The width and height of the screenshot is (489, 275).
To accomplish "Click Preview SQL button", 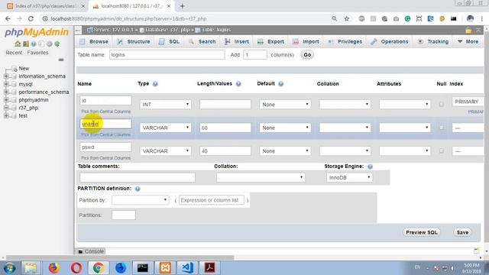I will 422,232.
